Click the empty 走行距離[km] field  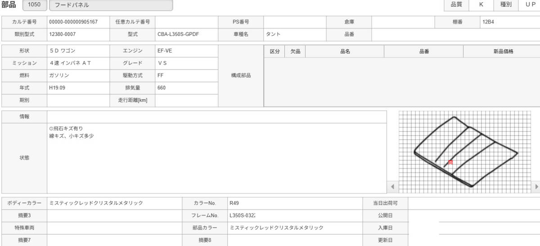pyautogui.click(x=186, y=101)
